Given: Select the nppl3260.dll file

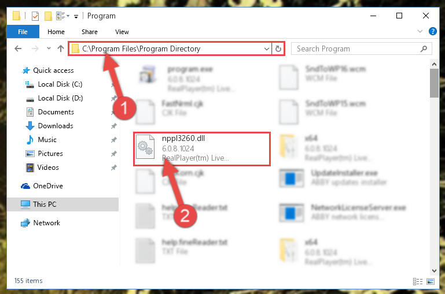Looking at the screenshot, I should point(202,149).
